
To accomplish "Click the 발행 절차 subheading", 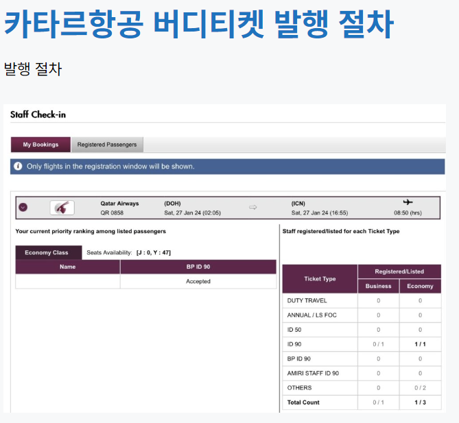I will [x=33, y=69].
